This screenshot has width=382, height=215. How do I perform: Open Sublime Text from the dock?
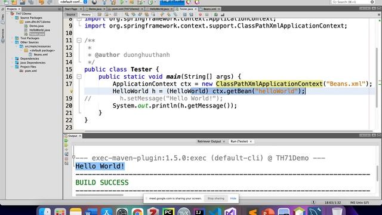click(252, 212)
